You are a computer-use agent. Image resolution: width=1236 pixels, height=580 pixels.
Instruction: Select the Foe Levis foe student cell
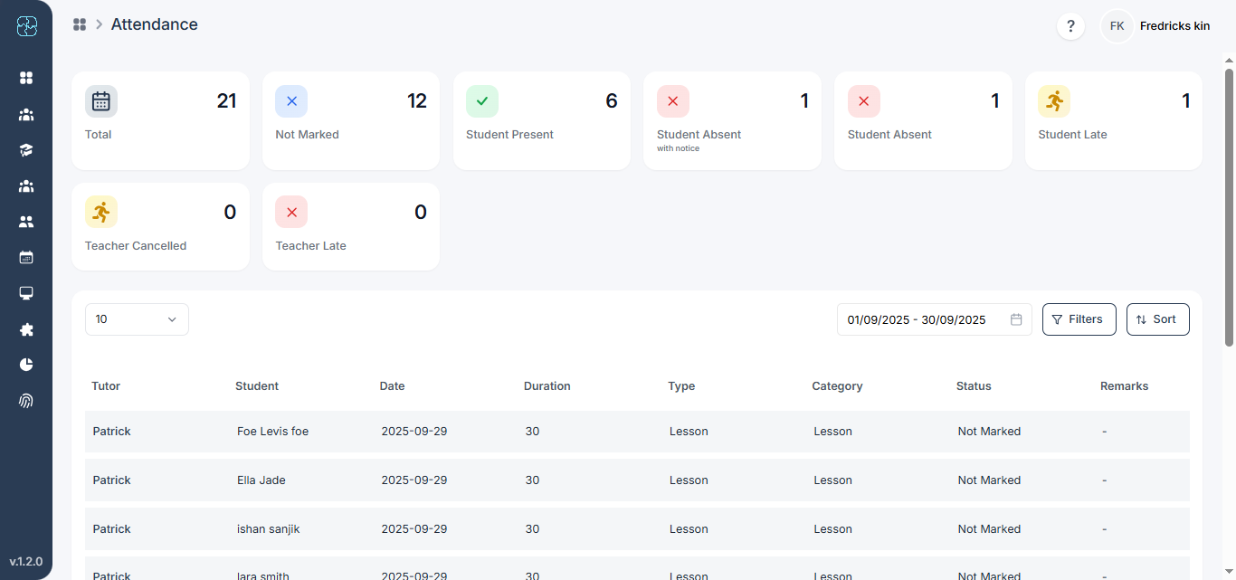273,432
